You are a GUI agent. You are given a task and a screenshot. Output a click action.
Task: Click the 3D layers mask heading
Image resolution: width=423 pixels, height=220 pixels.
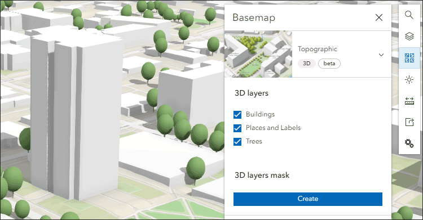point(262,176)
